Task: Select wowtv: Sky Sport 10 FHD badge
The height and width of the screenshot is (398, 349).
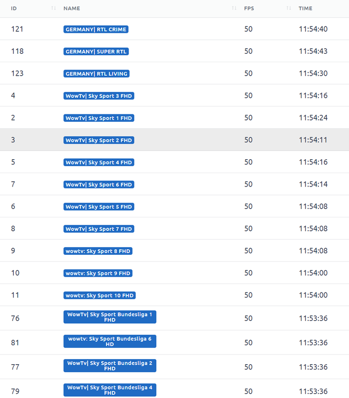Action: point(99,296)
